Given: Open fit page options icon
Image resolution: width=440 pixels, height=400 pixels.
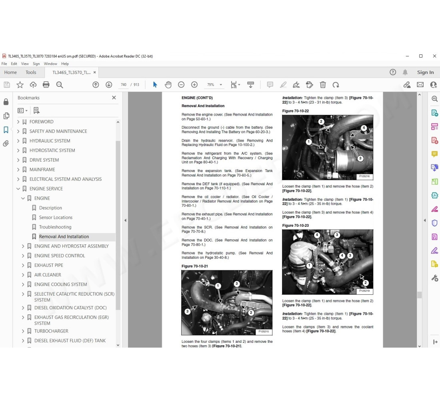Looking at the screenshot, I should click(x=235, y=85).
